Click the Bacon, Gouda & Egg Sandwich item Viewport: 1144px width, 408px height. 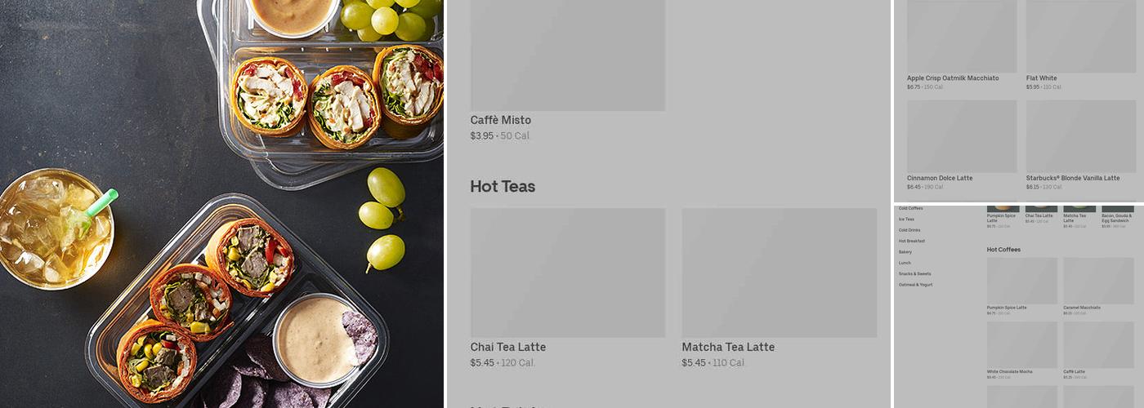click(1117, 218)
